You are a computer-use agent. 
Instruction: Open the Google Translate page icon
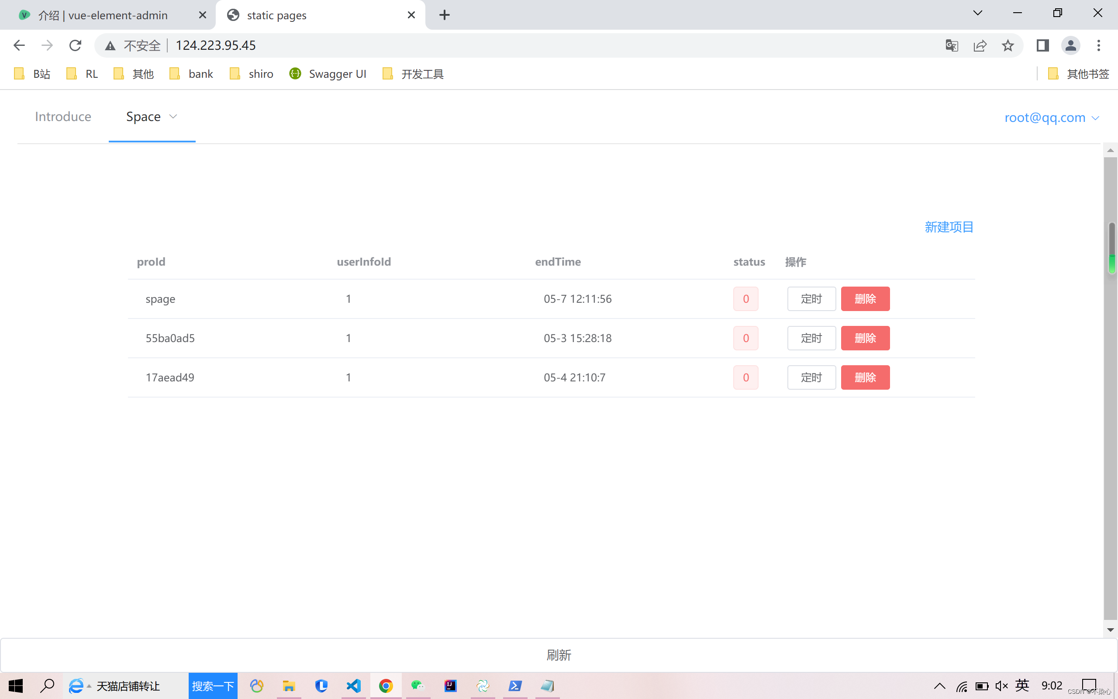pos(952,45)
